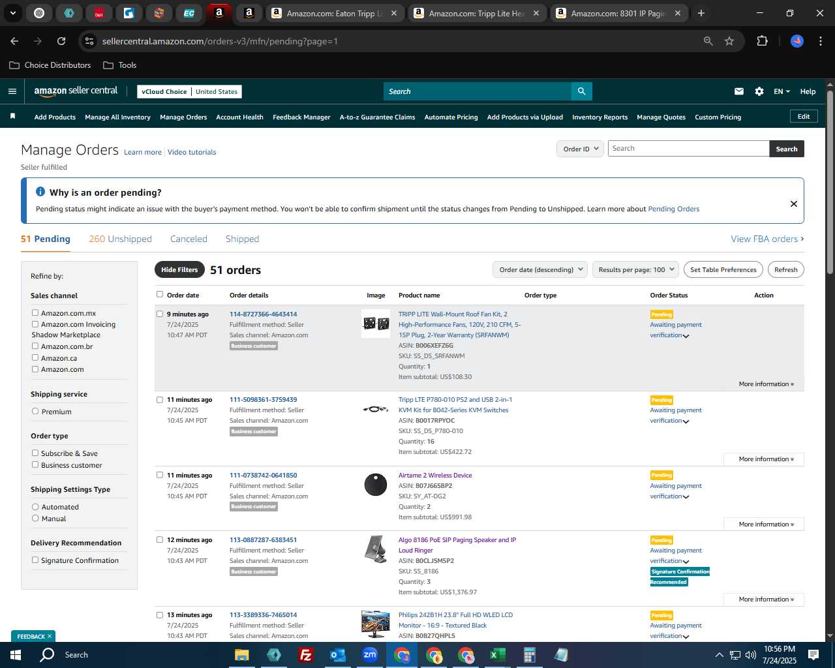Open Calculator from the taskbar

tap(529, 655)
